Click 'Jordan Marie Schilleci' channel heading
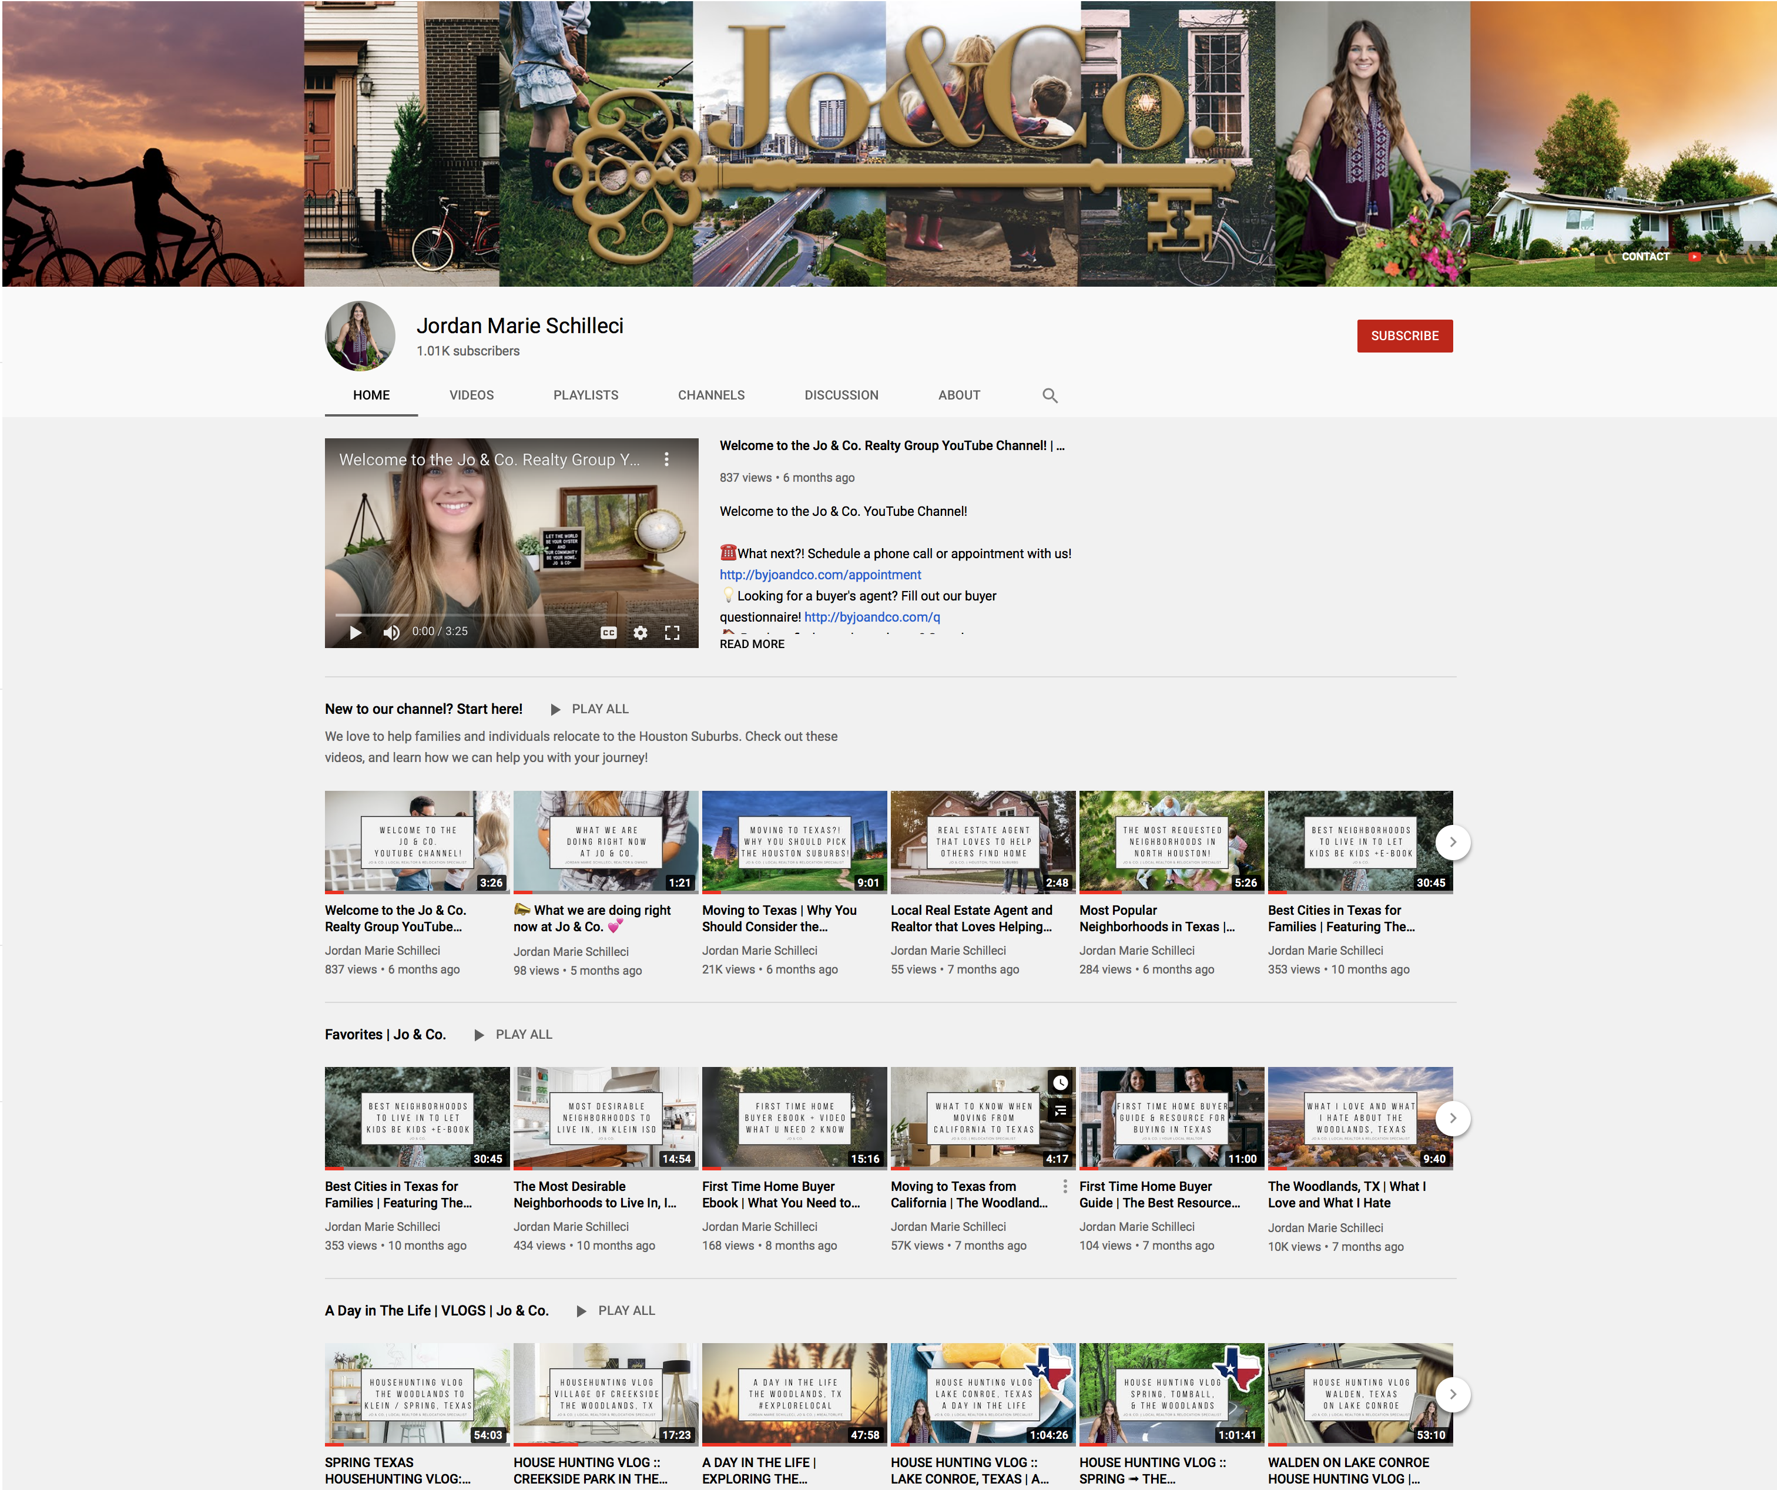The width and height of the screenshot is (1777, 1490). [x=519, y=325]
